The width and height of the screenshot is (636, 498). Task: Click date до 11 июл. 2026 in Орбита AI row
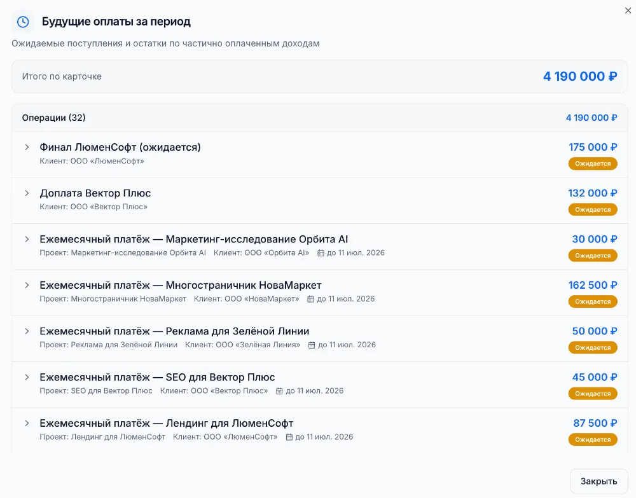pos(356,253)
